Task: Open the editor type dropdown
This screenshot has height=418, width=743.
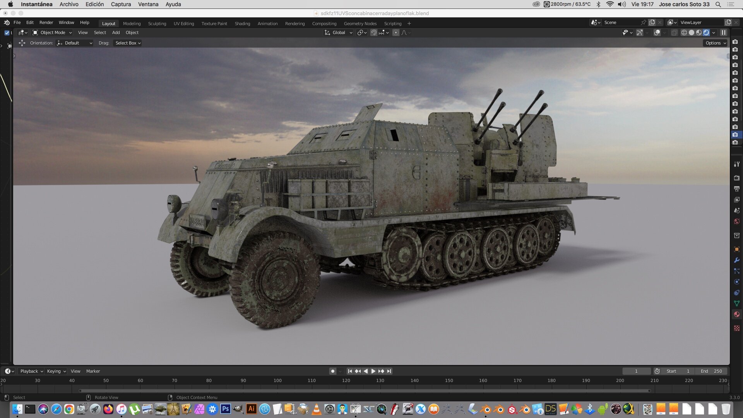Action: 22,33
